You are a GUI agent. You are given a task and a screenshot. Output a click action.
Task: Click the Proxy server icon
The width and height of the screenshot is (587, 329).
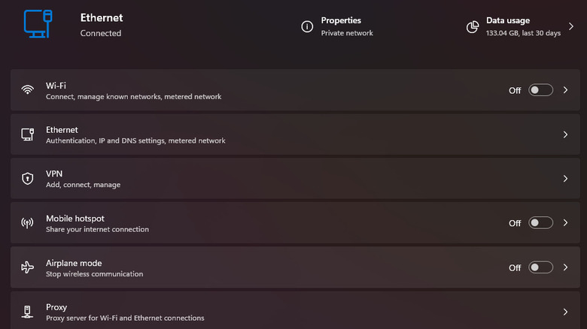[x=28, y=312]
